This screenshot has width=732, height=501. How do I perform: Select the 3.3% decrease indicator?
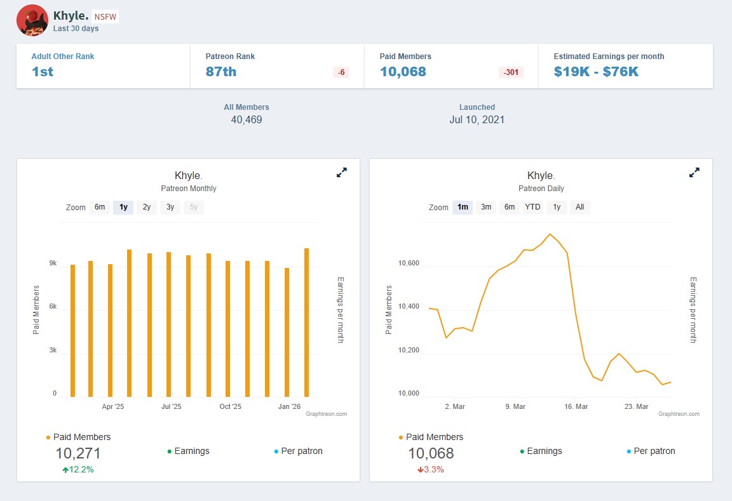pos(430,469)
